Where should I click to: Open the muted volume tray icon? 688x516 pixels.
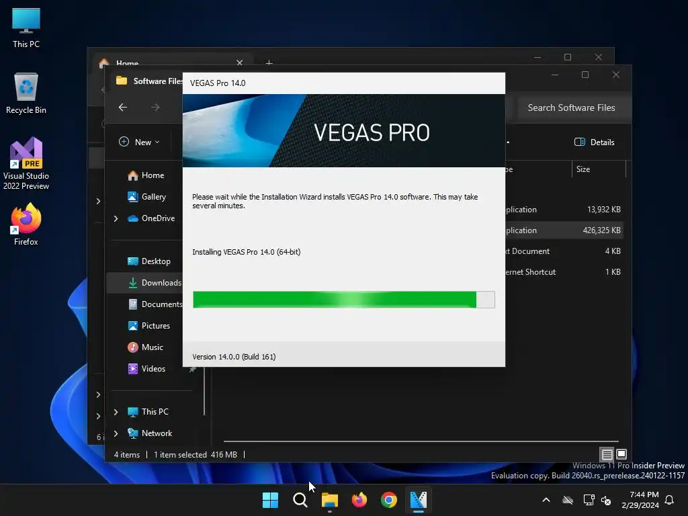click(607, 500)
